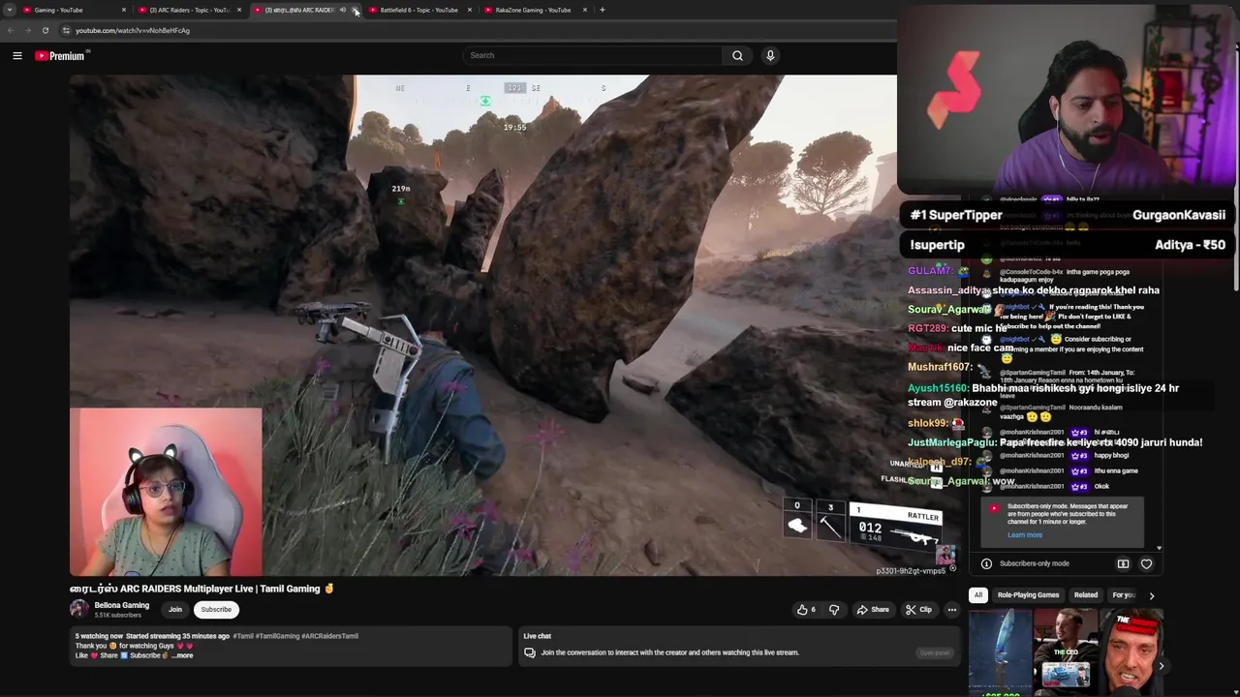Open the YouTube guide hamburger menu

[x=17, y=56]
